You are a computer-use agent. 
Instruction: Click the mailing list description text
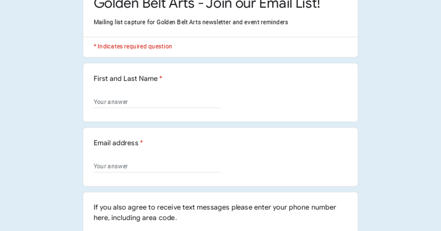point(191,22)
